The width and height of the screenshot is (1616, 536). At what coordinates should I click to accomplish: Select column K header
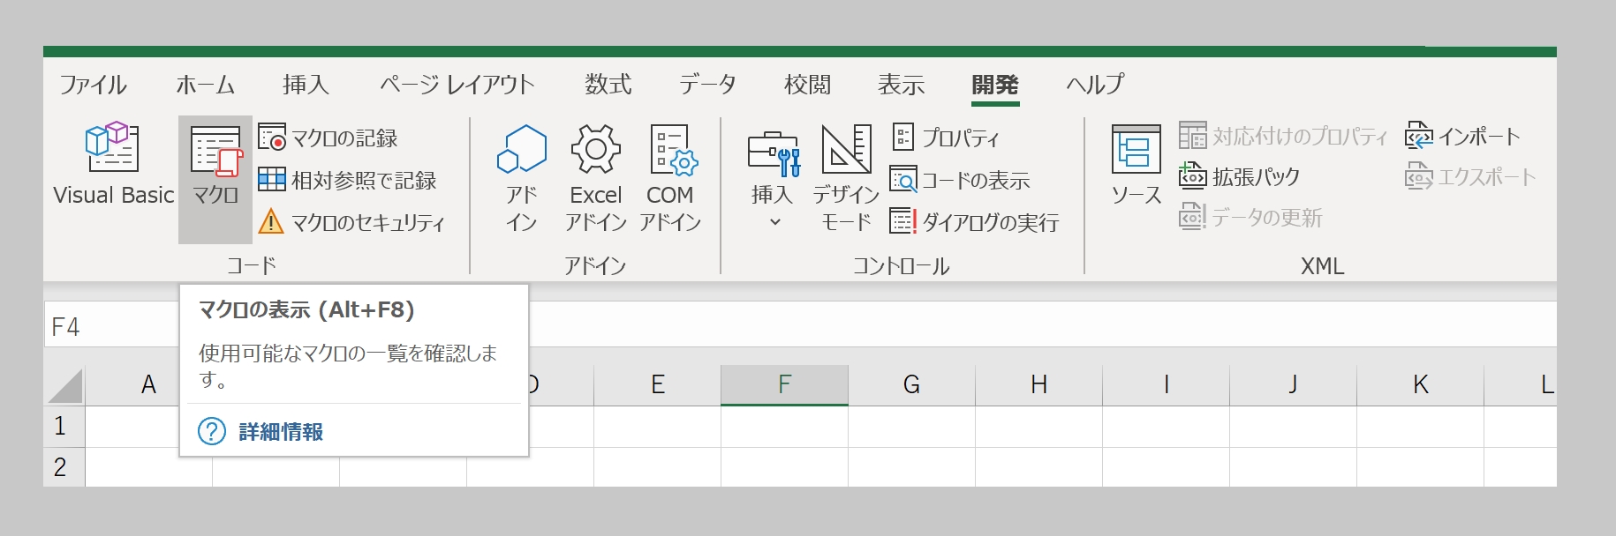pos(1420,385)
